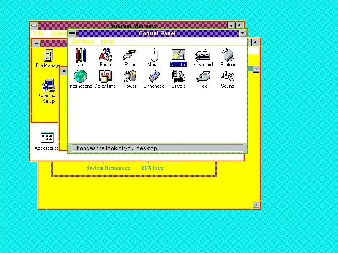Click the '80% Free' value
This screenshot has height=253, width=338.
[x=153, y=168]
